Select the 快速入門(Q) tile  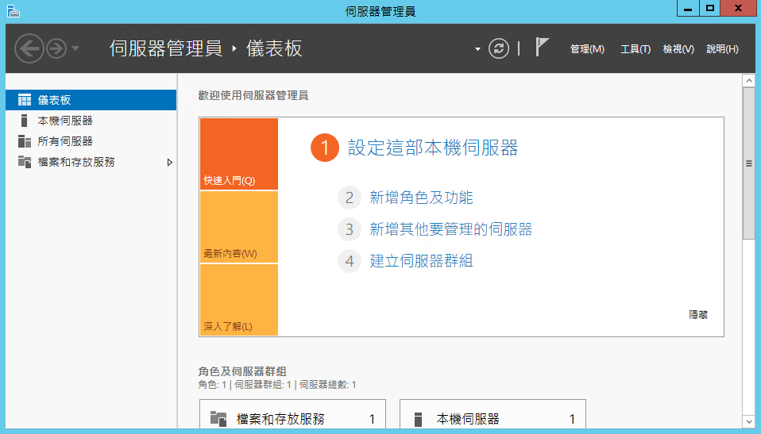pyautogui.click(x=239, y=154)
